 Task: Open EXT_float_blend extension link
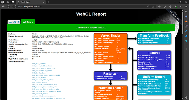click(x=39, y=78)
